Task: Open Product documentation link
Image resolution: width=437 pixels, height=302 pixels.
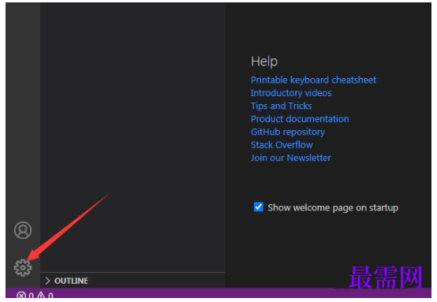Action: coord(300,119)
